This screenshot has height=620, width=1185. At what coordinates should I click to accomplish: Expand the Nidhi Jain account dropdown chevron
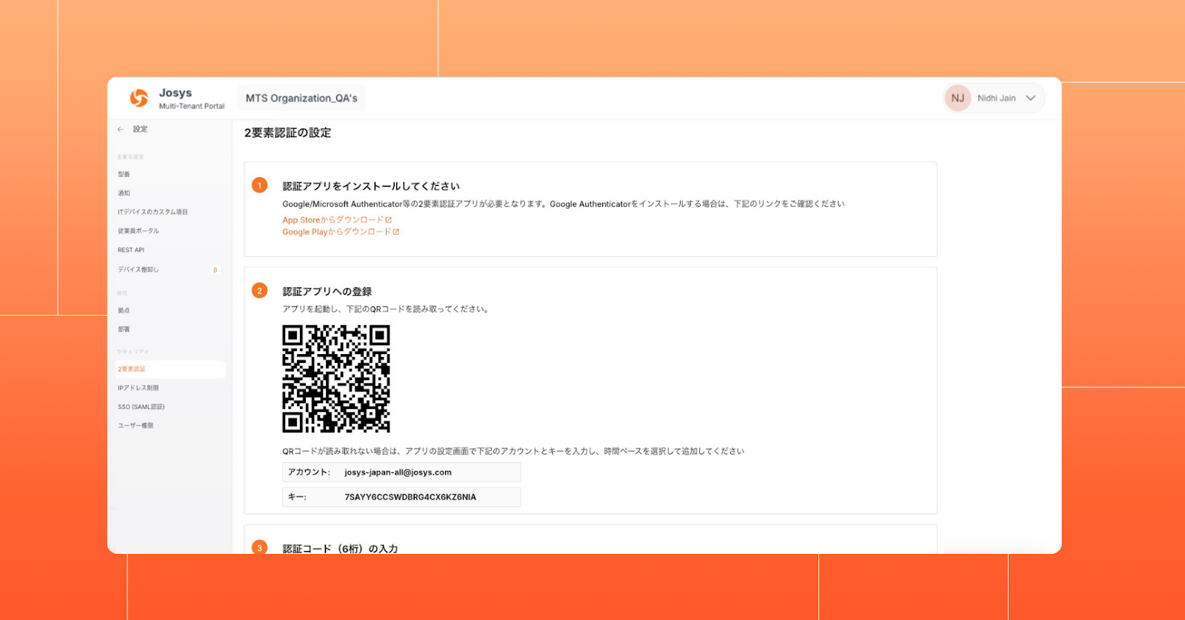point(1030,98)
